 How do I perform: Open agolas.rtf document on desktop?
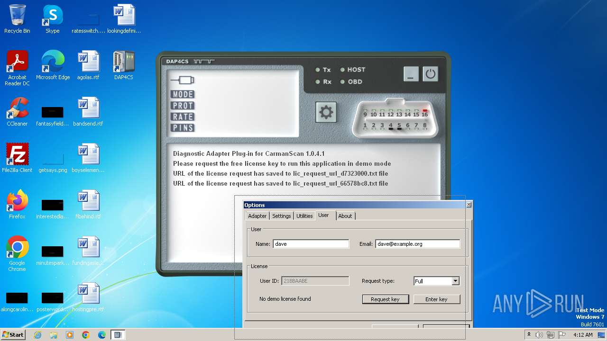point(88,65)
